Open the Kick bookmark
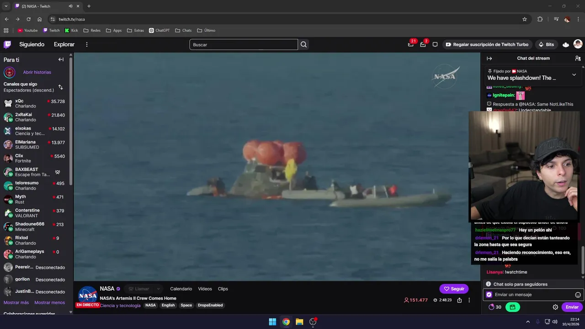 (71, 31)
